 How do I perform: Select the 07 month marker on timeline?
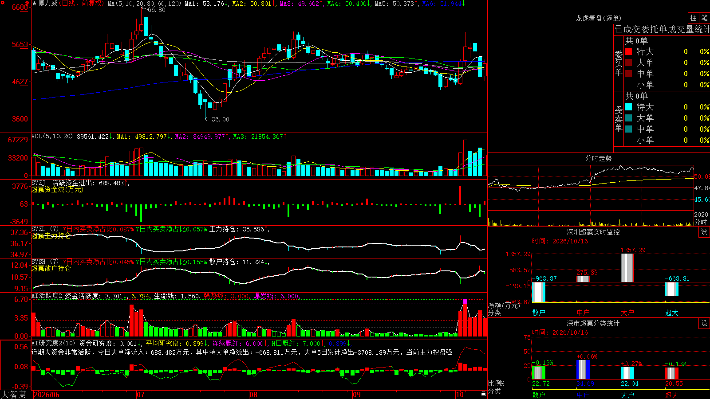pyautogui.click(x=141, y=395)
